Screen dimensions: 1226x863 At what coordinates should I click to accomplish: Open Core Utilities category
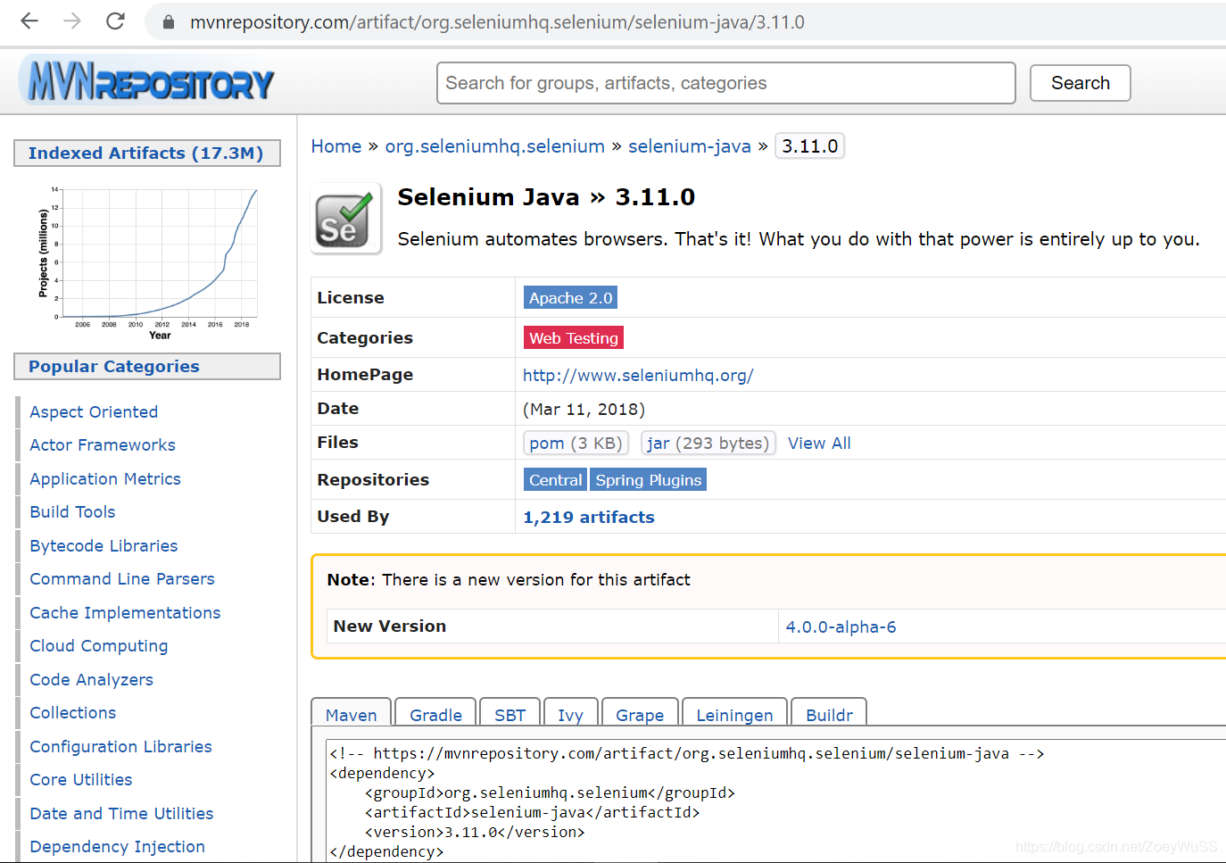pos(81,780)
